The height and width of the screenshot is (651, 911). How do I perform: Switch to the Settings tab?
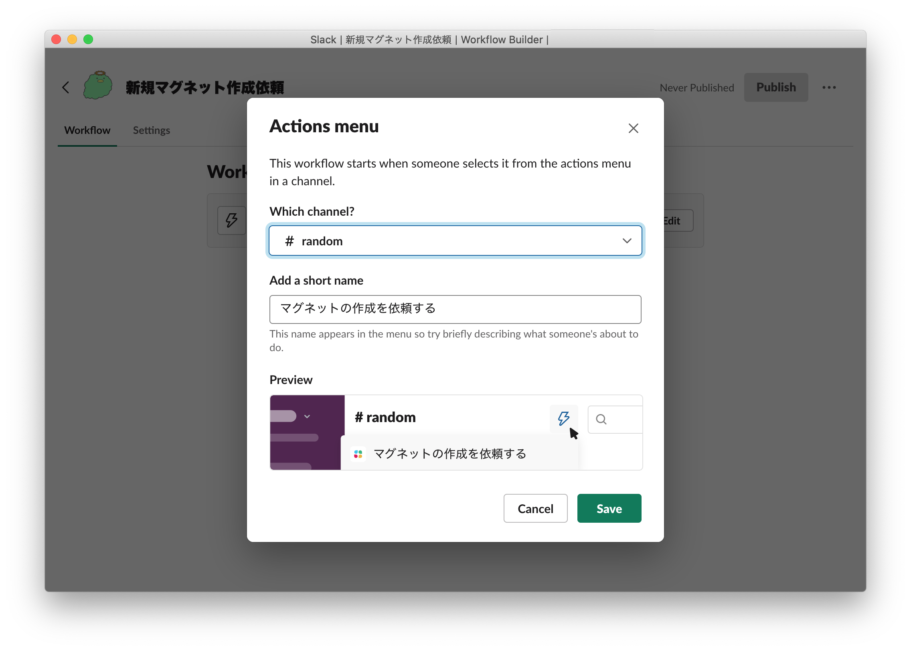151,130
